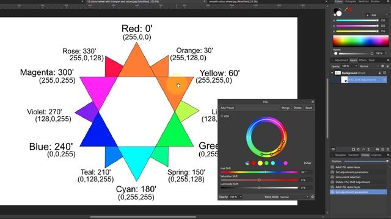
Task: Select the green channel dot in HSL
Action: click(266, 163)
